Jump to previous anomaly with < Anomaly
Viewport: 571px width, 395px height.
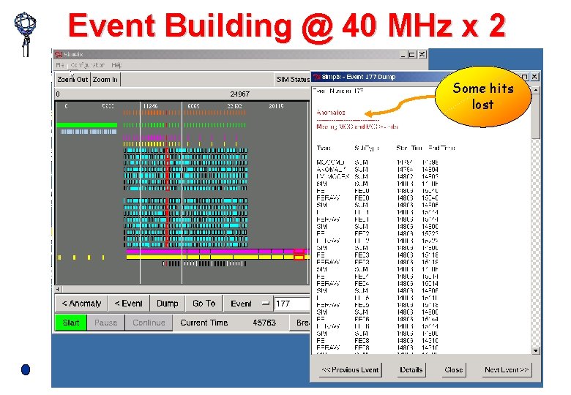(x=81, y=304)
